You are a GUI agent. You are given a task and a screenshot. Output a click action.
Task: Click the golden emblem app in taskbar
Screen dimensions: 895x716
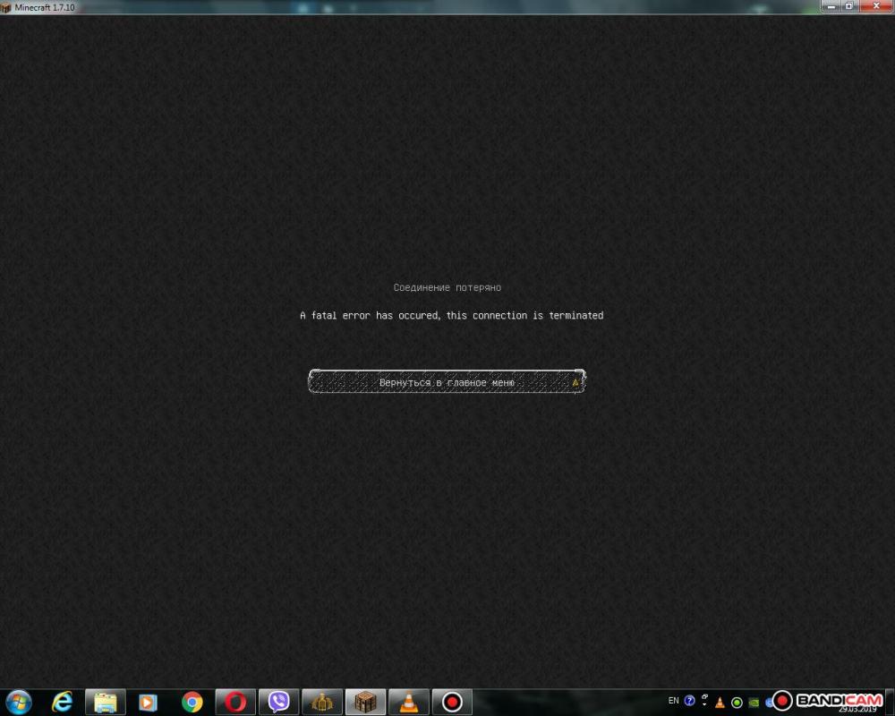click(x=321, y=702)
